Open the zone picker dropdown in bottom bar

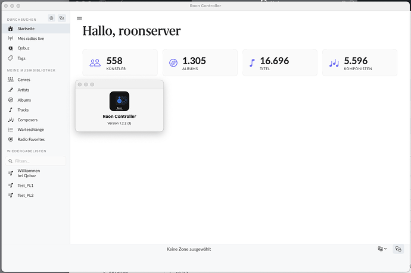click(382, 249)
